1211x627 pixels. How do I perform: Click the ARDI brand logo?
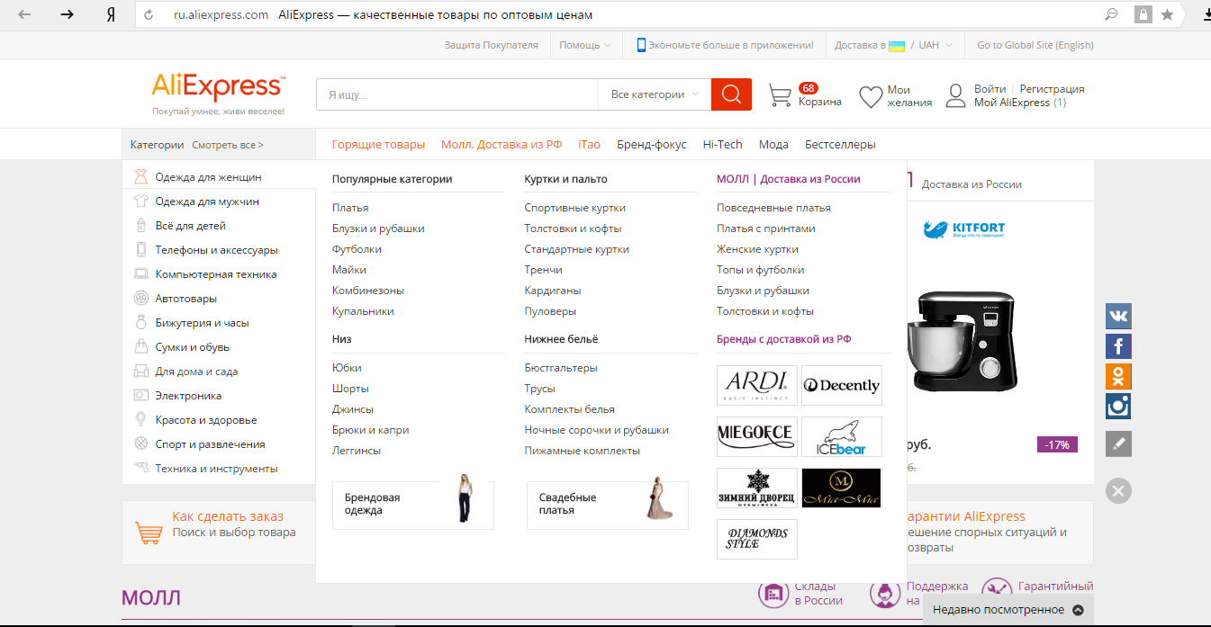(757, 385)
